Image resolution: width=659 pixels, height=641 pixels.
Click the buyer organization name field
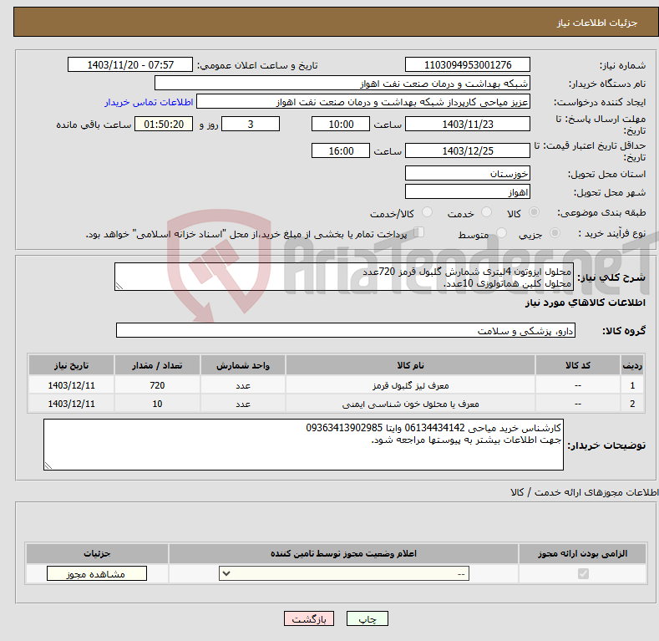[342, 84]
